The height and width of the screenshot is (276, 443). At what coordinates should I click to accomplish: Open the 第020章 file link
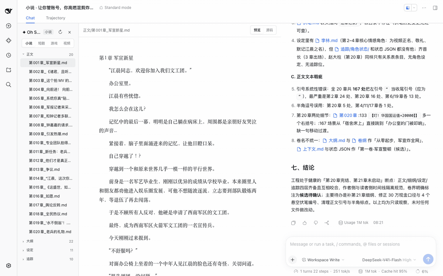[345, 115]
